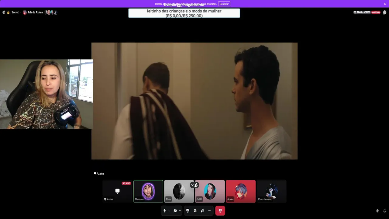The width and height of the screenshot is (389, 219).
Task: Select Alissa's participant tile
Action: click(179, 191)
